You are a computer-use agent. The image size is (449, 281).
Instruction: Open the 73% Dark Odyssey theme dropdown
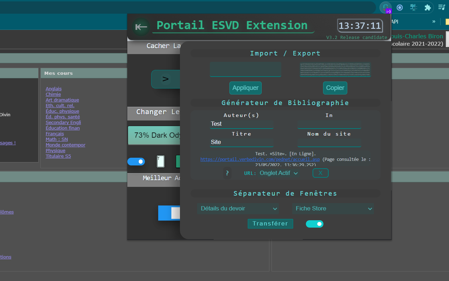(x=154, y=135)
